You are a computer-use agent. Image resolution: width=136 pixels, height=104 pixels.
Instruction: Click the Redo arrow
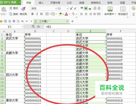click(27, 21)
